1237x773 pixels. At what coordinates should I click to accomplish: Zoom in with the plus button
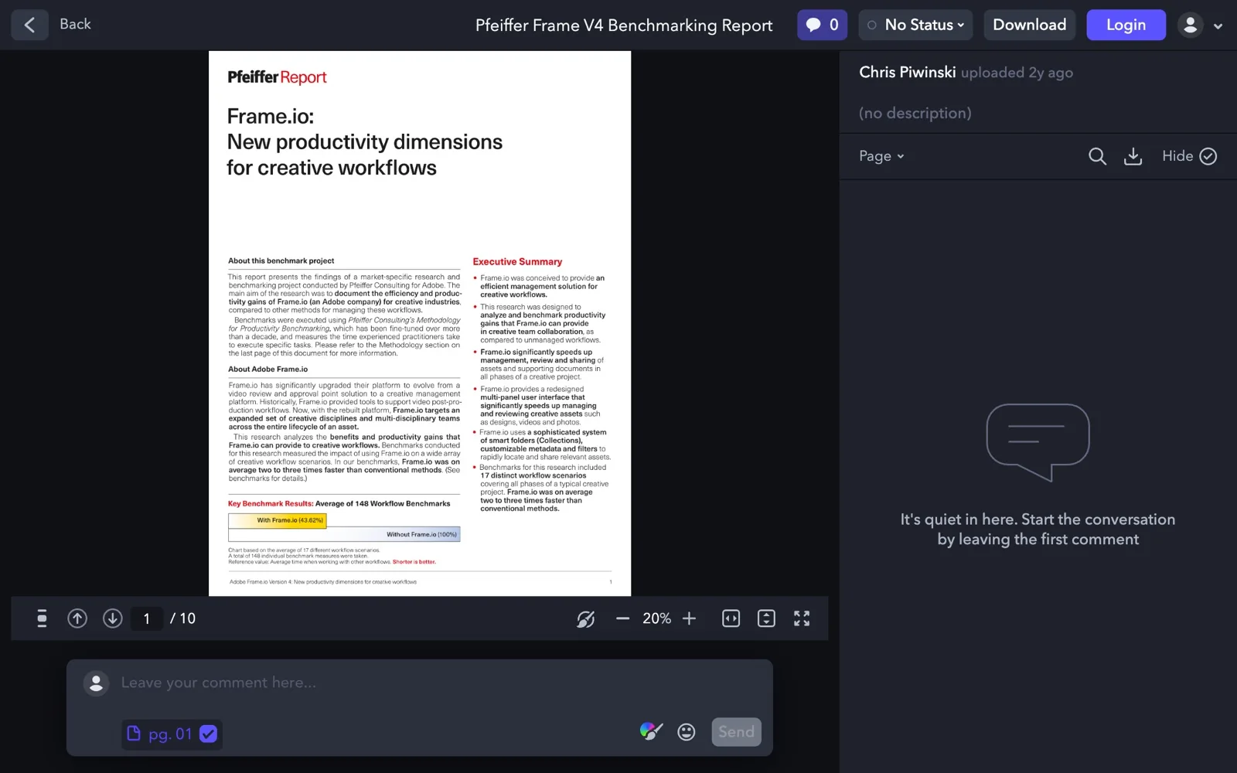tap(690, 618)
